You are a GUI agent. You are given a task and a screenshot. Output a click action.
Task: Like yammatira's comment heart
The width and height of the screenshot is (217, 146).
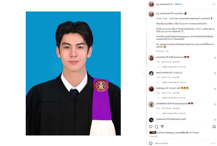[215, 58]
